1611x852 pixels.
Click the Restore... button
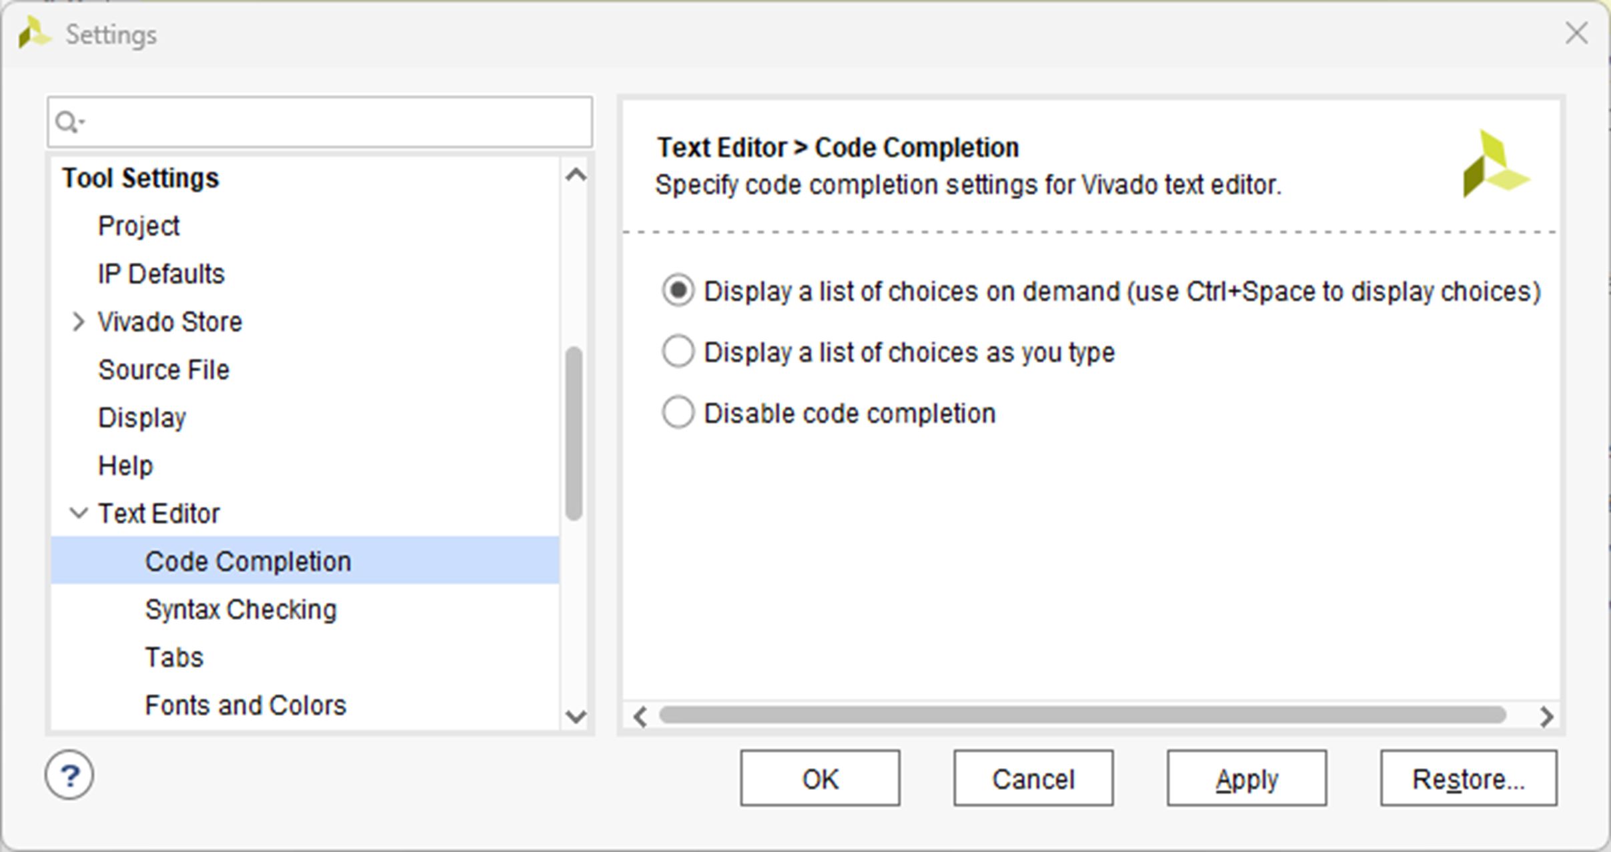point(1468,779)
